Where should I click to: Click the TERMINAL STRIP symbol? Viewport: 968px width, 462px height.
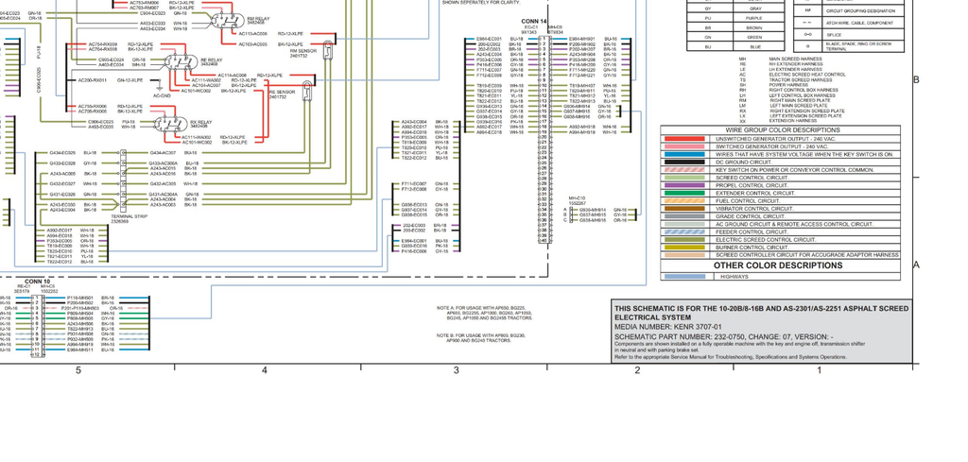123,180
